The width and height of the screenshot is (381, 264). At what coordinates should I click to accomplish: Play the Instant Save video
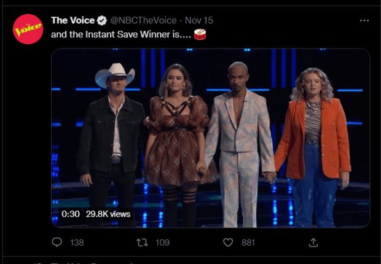pyautogui.click(x=210, y=138)
